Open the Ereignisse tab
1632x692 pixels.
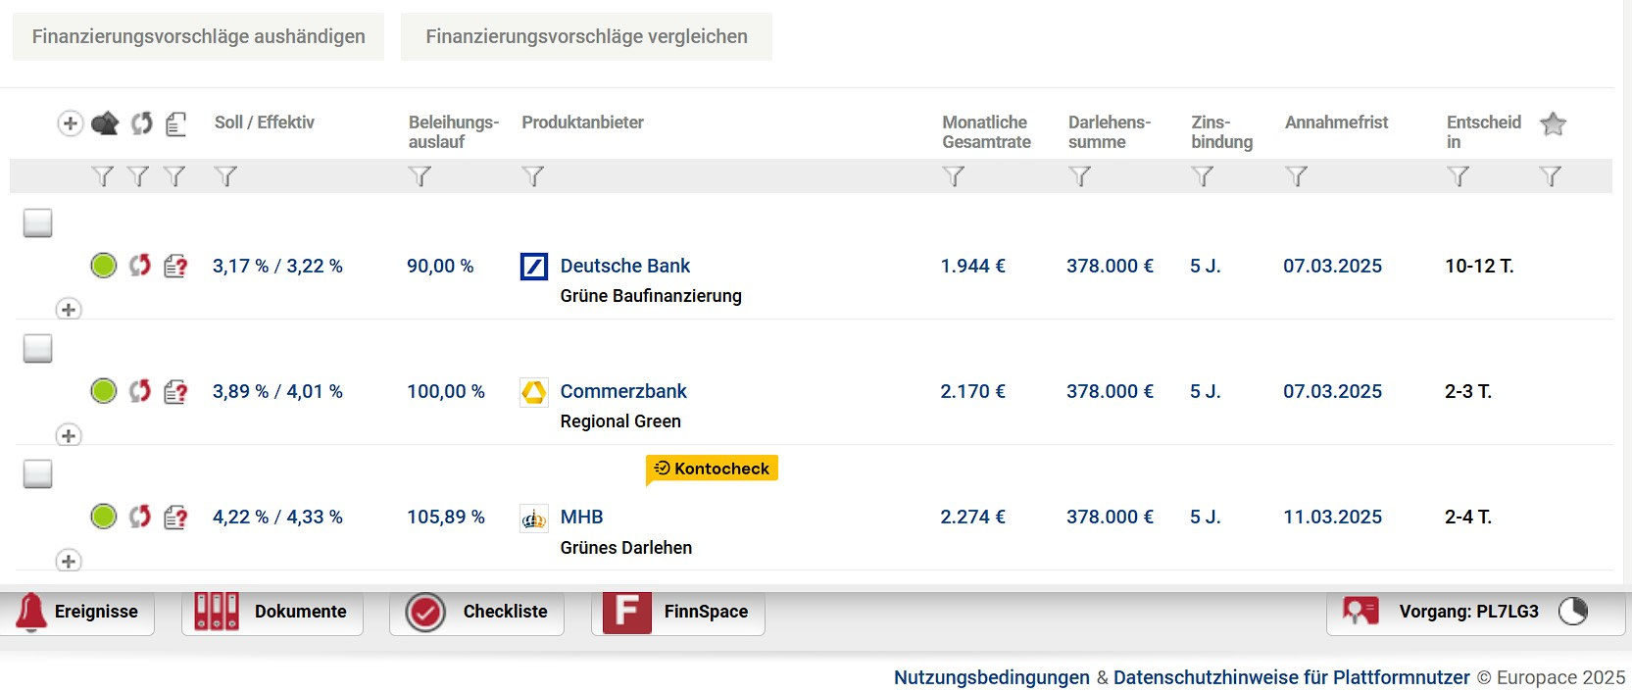coord(77,613)
